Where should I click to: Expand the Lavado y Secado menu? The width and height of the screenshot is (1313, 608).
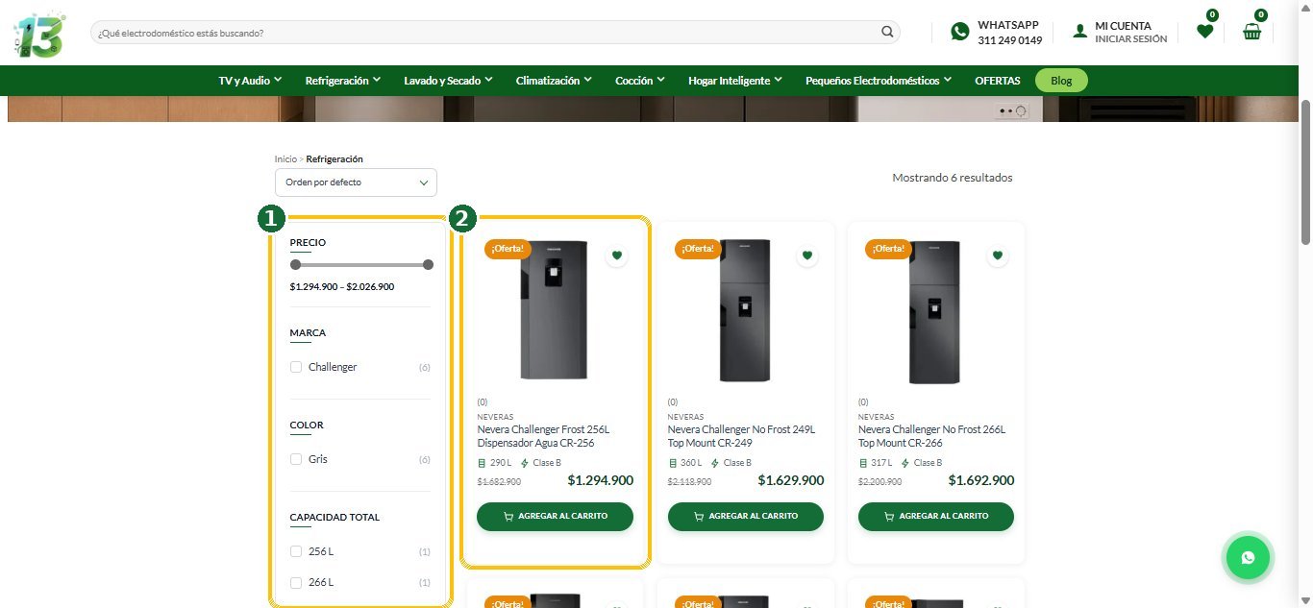(x=448, y=81)
